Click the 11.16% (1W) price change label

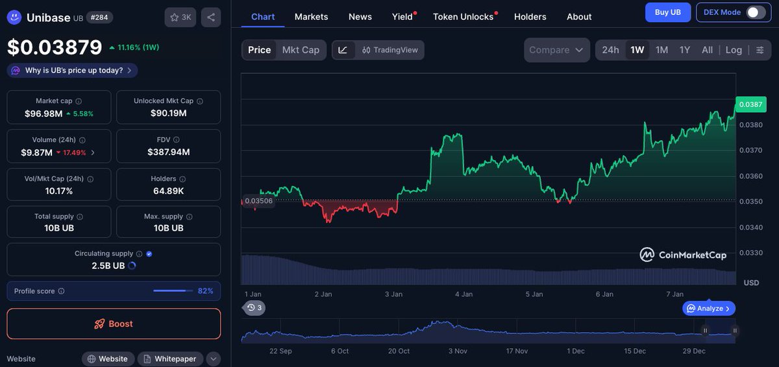(134, 47)
